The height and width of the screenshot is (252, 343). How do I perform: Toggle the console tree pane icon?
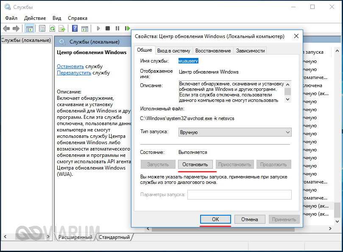coord(29,28)
